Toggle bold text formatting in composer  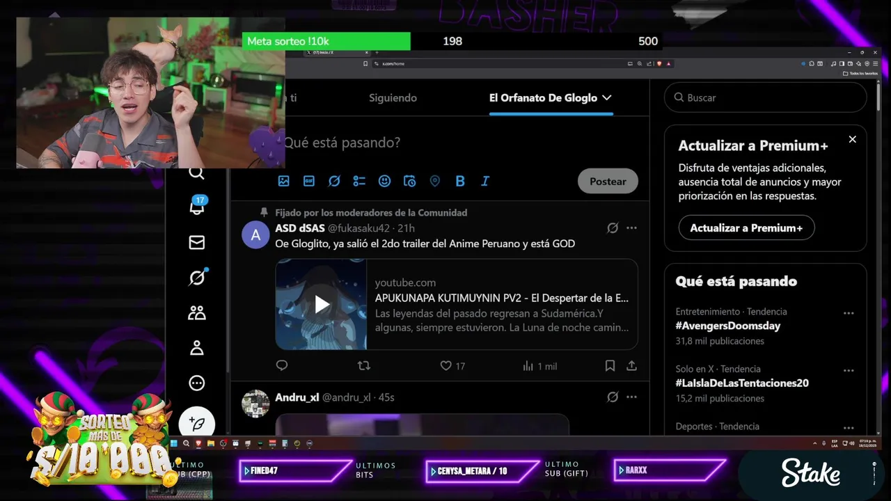(x=460, y=181)
